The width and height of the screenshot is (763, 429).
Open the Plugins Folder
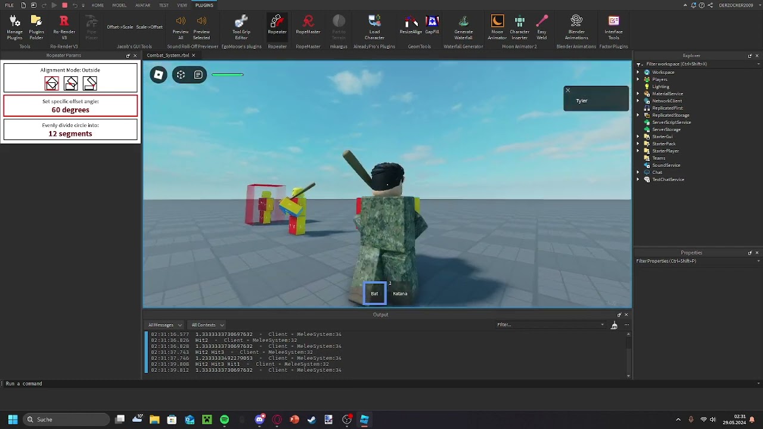point(36,27)
